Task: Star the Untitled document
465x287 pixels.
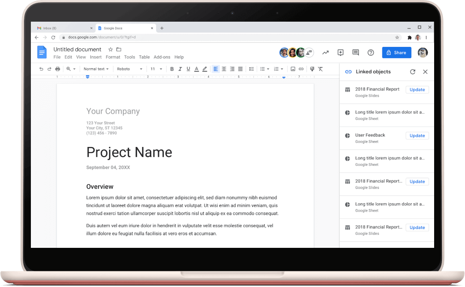Action: [x=110, y=49]
